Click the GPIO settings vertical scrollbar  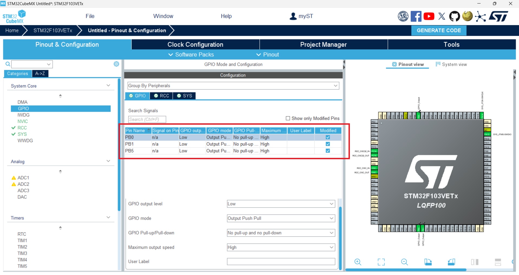click(340, 238)
